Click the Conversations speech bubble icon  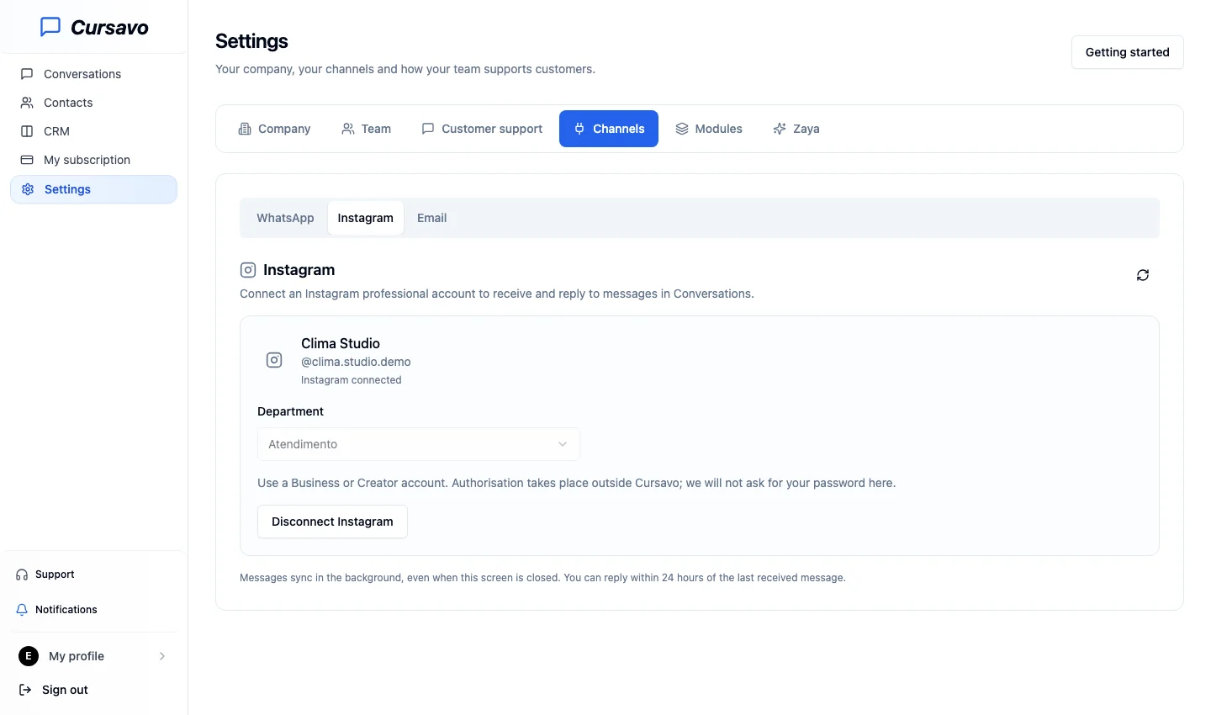pyautogui.click(x=27, y=74)
